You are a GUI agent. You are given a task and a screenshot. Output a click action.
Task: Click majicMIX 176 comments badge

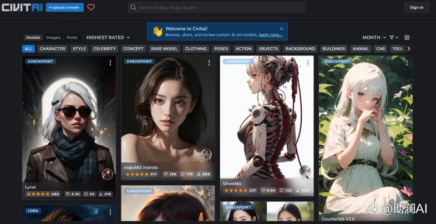point(187,174)
